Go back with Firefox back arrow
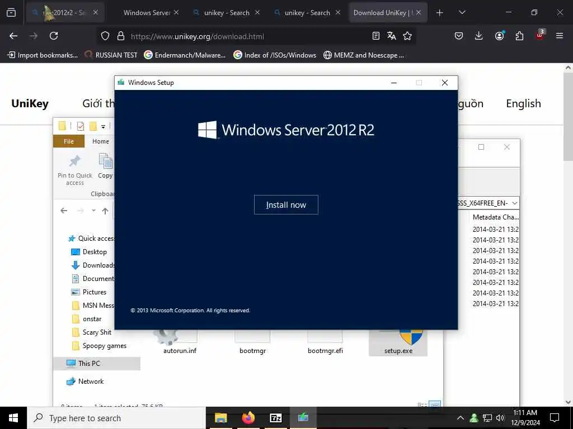This screenshot has width=573, height=429. (x=13, y=36)
